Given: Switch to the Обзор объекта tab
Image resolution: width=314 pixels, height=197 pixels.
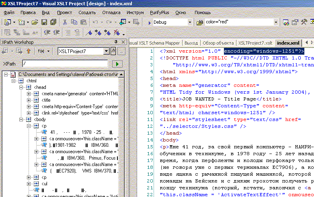Looking at the screenshot, I should (218, 43).
